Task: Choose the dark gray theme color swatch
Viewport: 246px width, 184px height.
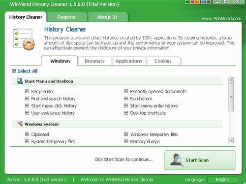Action: point(208,2)
